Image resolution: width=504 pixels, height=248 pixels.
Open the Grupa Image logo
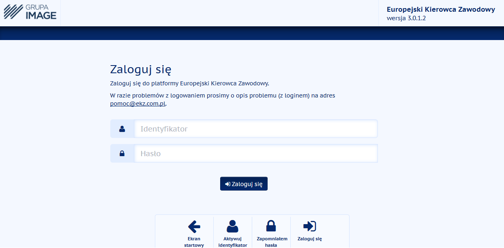[x=30, y=13]
